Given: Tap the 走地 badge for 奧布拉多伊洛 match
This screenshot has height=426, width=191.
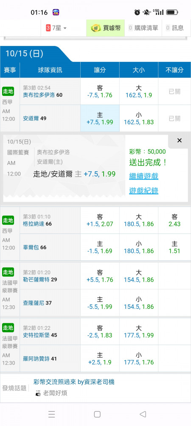Looking at the screenshot, I should (x=8, y=91).
